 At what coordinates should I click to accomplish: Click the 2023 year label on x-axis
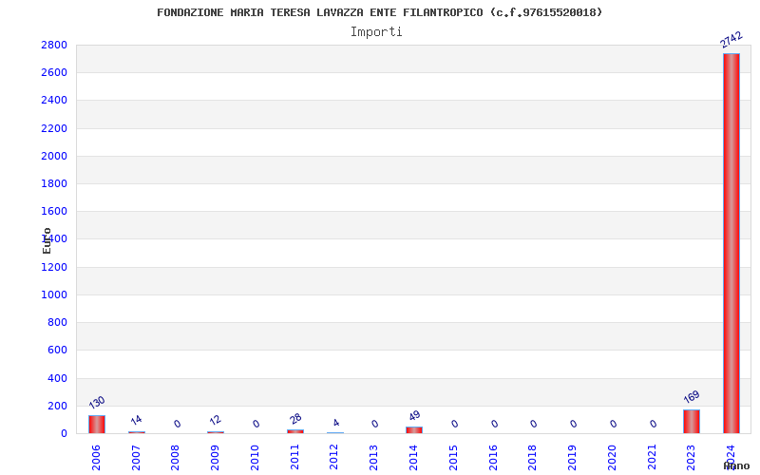(x=692, y=457)
